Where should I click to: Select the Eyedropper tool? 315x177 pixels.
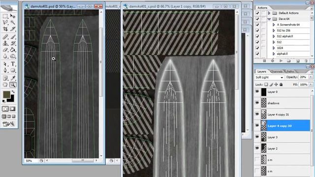click(13, 78)
